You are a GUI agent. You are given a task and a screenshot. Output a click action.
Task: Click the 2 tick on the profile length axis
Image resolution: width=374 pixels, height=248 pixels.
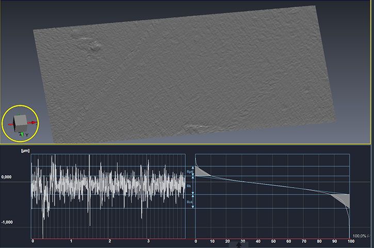tap(110, 241)
